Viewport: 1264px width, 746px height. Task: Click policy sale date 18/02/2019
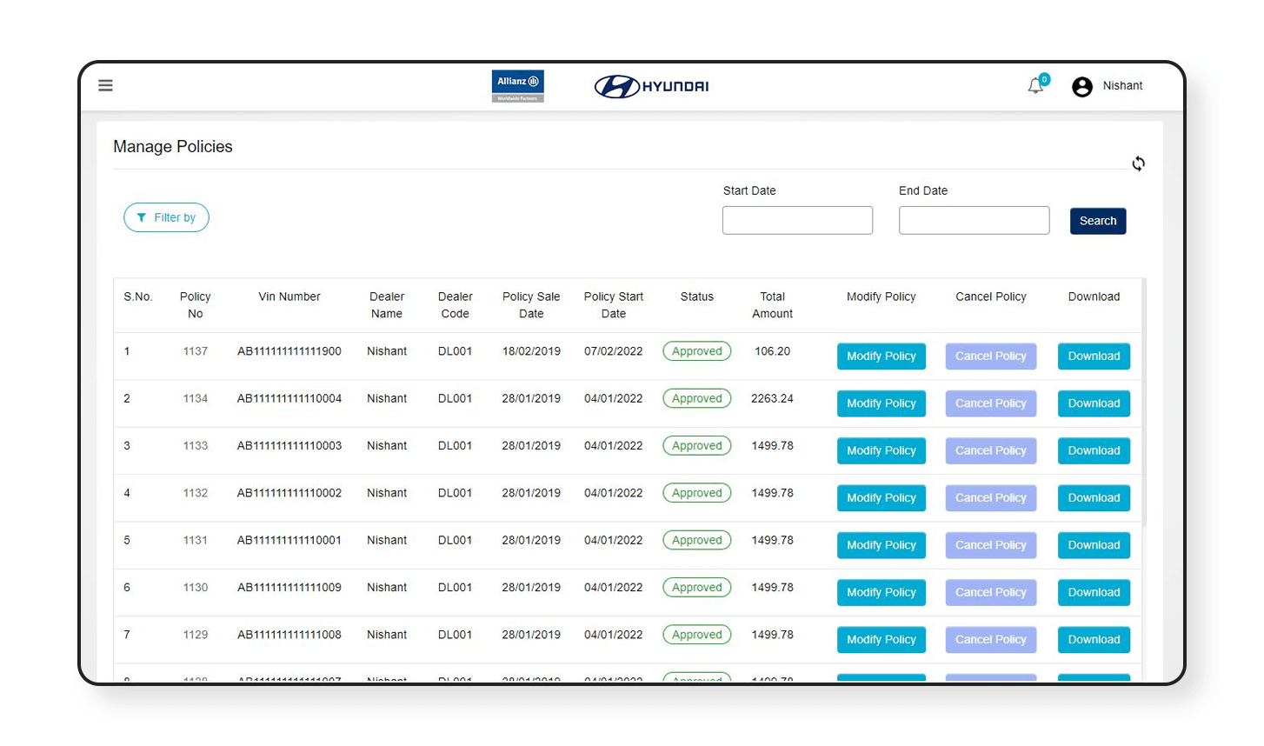(531, 351)
